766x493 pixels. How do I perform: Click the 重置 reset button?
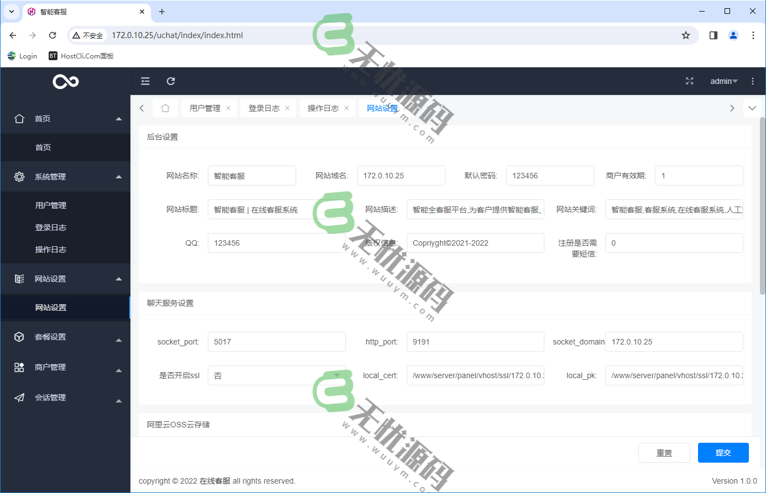[664, 452]
